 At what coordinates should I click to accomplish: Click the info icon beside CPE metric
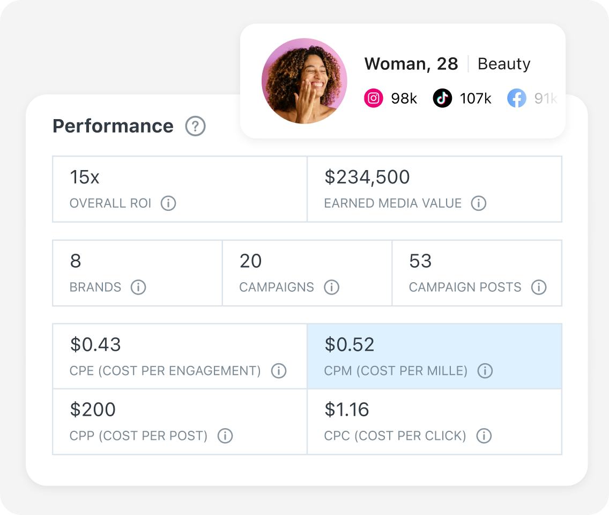coord(279,371)
